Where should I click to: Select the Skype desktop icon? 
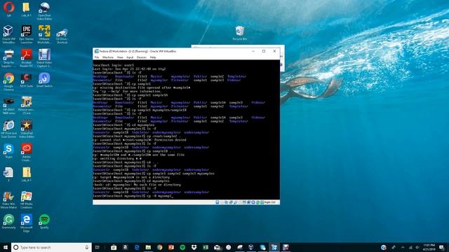[x=8, y=151]
